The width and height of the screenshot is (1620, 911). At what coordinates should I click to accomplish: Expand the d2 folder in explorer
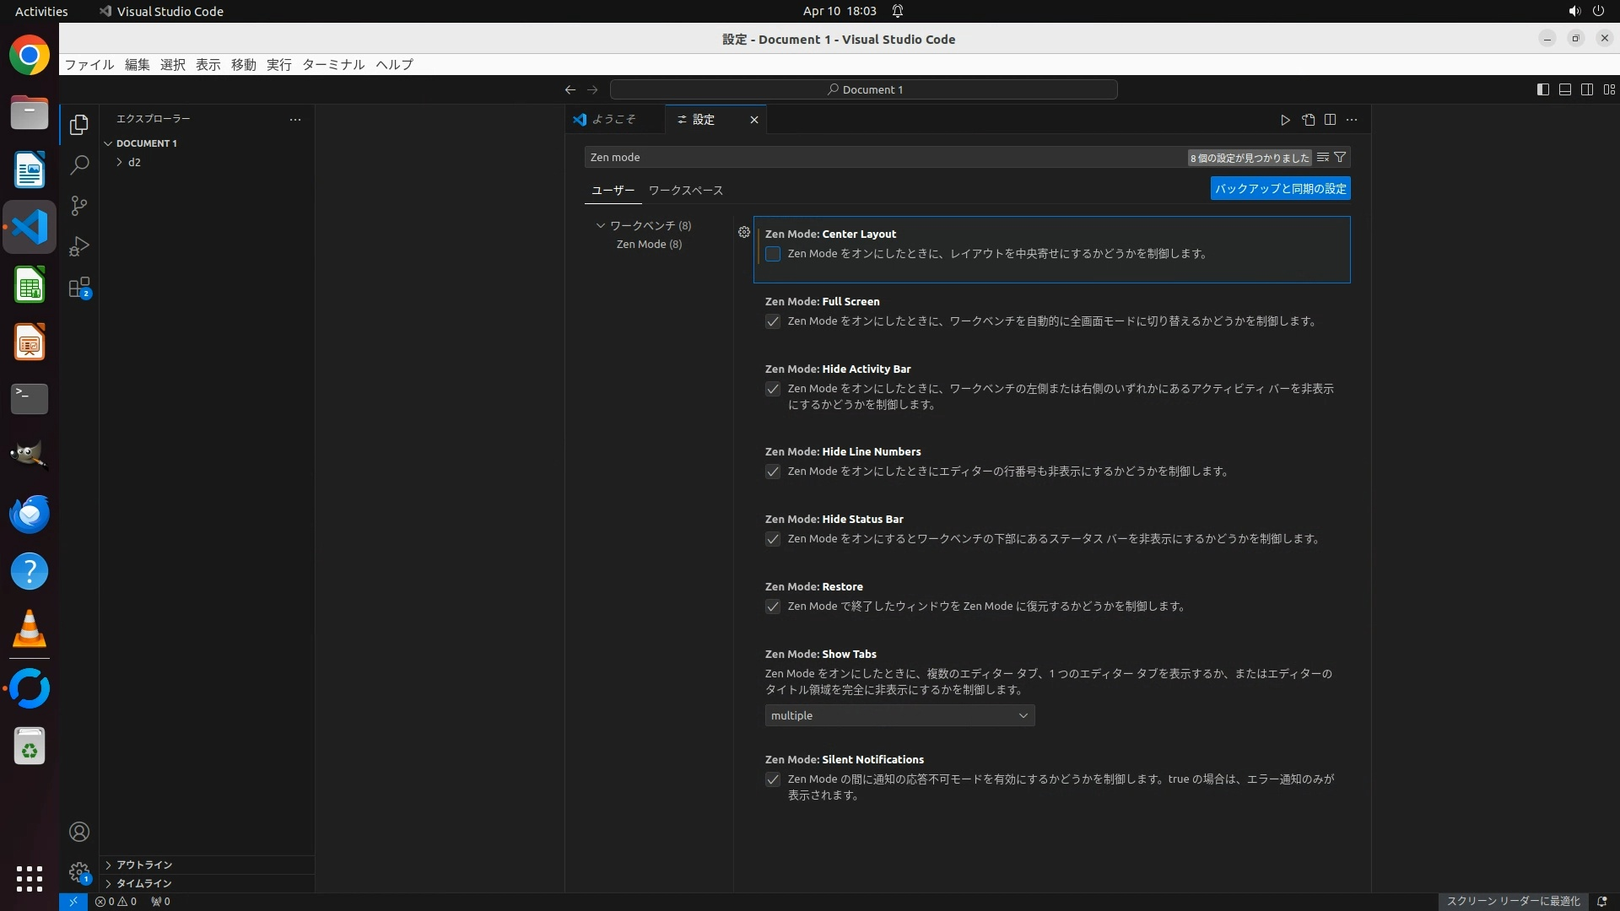tap(133, 162)
